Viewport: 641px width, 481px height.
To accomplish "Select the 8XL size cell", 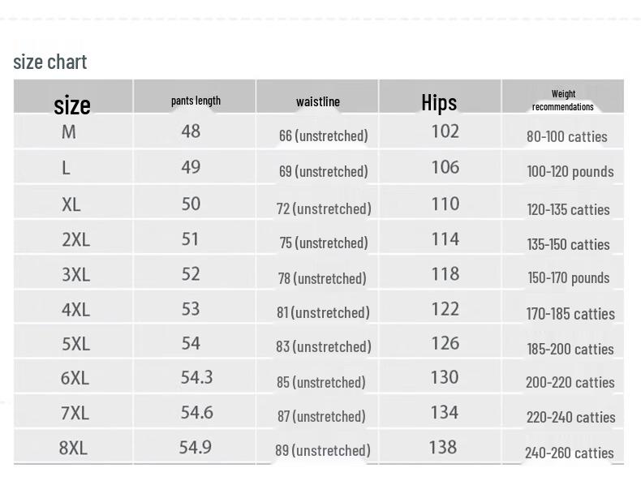I will point(73,448).
